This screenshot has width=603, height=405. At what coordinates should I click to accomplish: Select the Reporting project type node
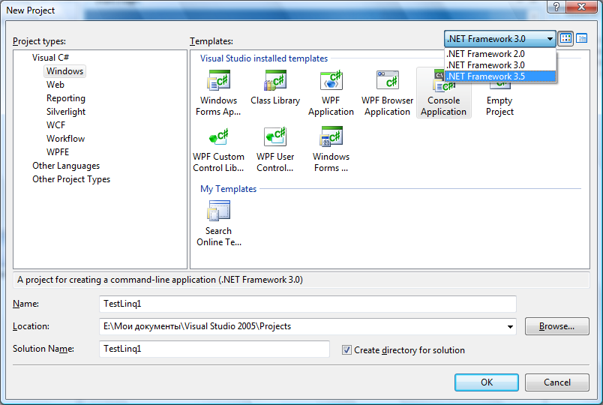click(x=66, y=98)
